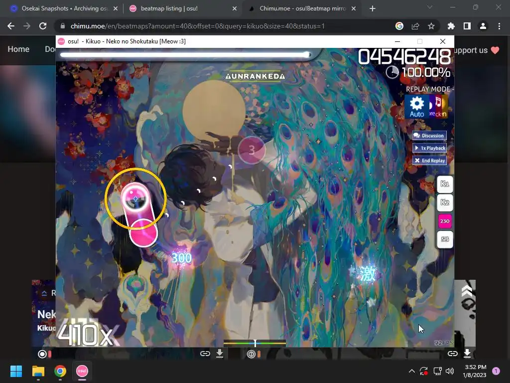Image resolution: width=510 pixels, height=383 pixels.
Task: Open the notification center badge
Action: [x=496, y=371]
